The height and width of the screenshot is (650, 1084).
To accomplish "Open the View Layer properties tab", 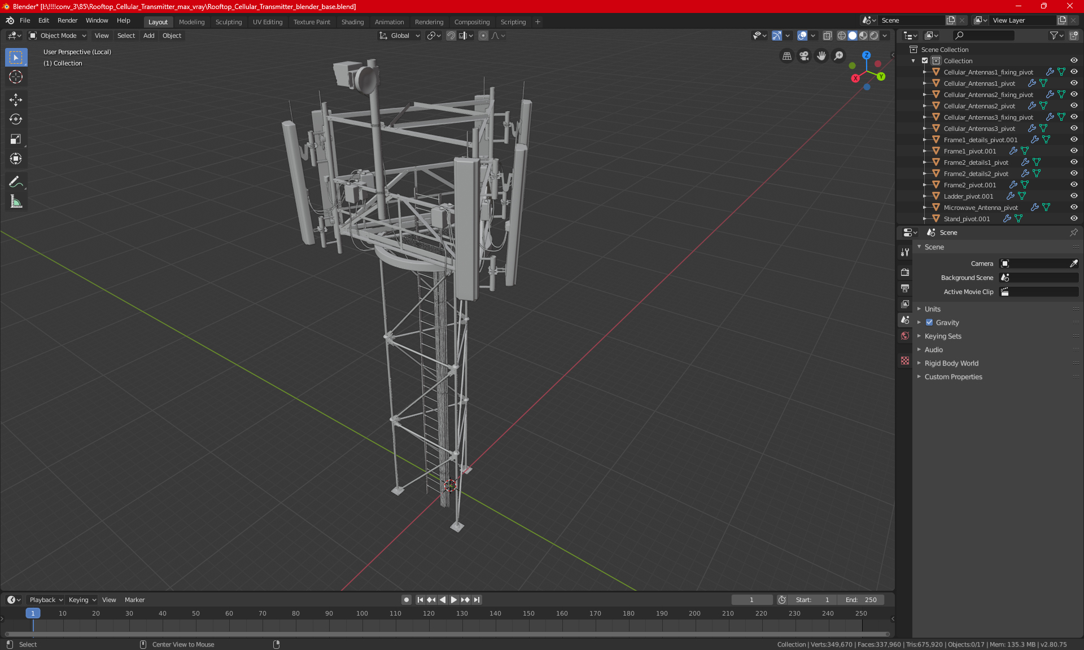I will (x=905, y=304).
